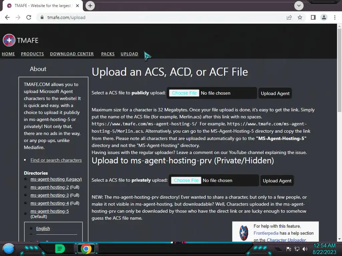Go to HOME in the navigation
The image size is (342, 256).
coord(8,54)
